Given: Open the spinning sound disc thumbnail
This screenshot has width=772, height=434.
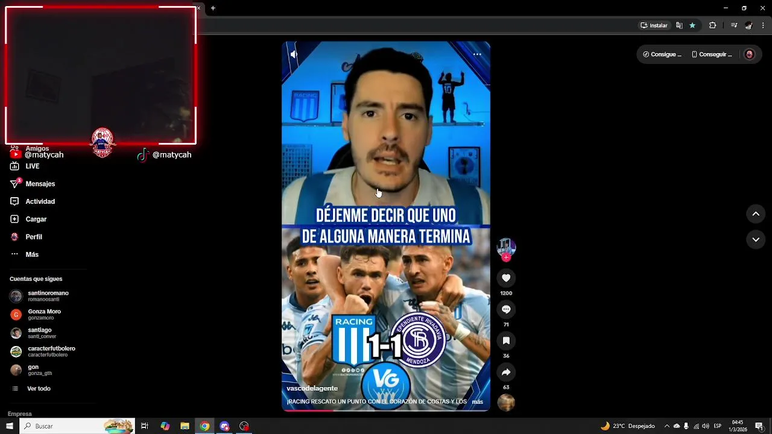Looking at the screenshot, I should pyautogui.click(x=506, y=402).
